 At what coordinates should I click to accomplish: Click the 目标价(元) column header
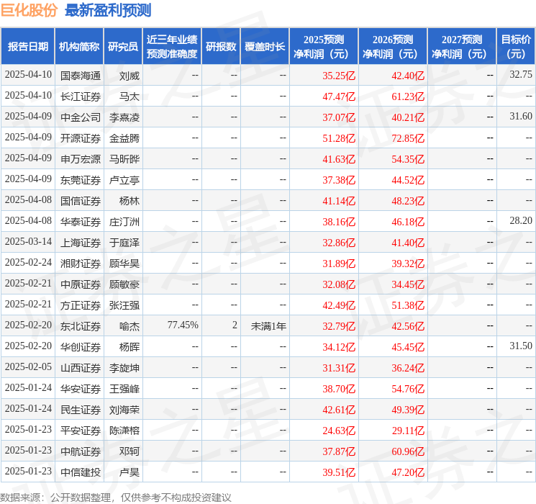515,46
